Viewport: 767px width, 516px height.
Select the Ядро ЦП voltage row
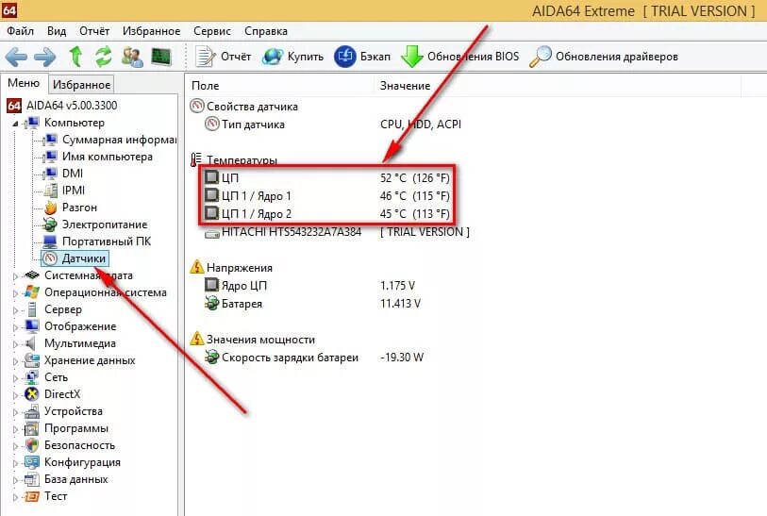309,285
